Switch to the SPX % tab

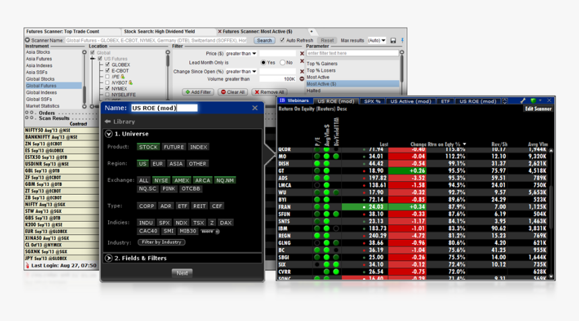coord(372,101)
